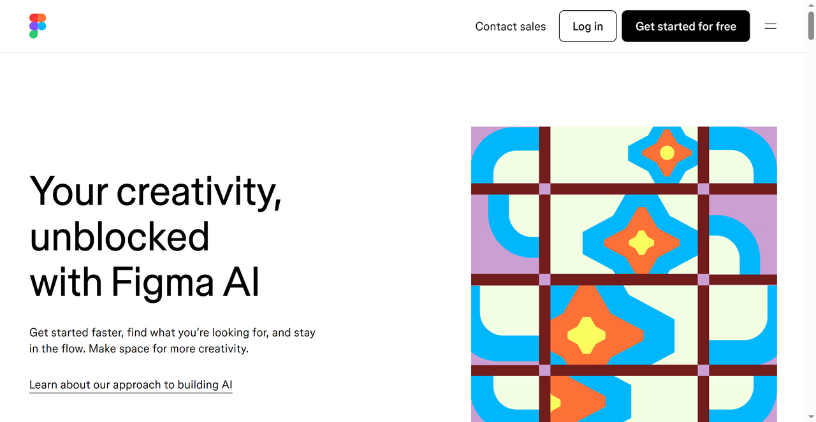Open Learn about our approach to building AI
Screen dimensions: 816x422
(x=131, y=385)
